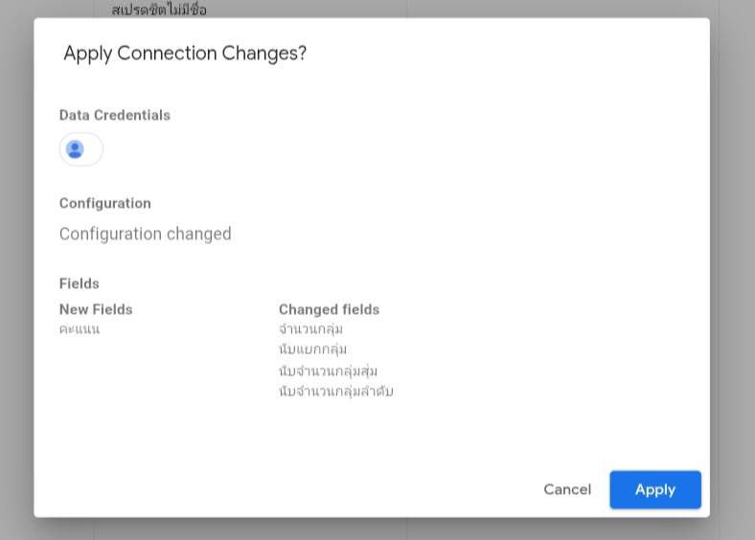This screenshot has width=755, height=540.
Task: Click the background title "สเปรดชีตไม่มีชื่อ"
Action: point(159,10)
